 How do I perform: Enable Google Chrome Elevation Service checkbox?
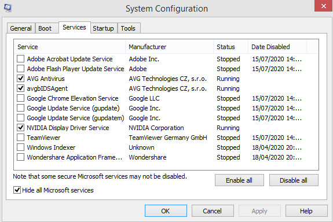click(x=21, y=98)
